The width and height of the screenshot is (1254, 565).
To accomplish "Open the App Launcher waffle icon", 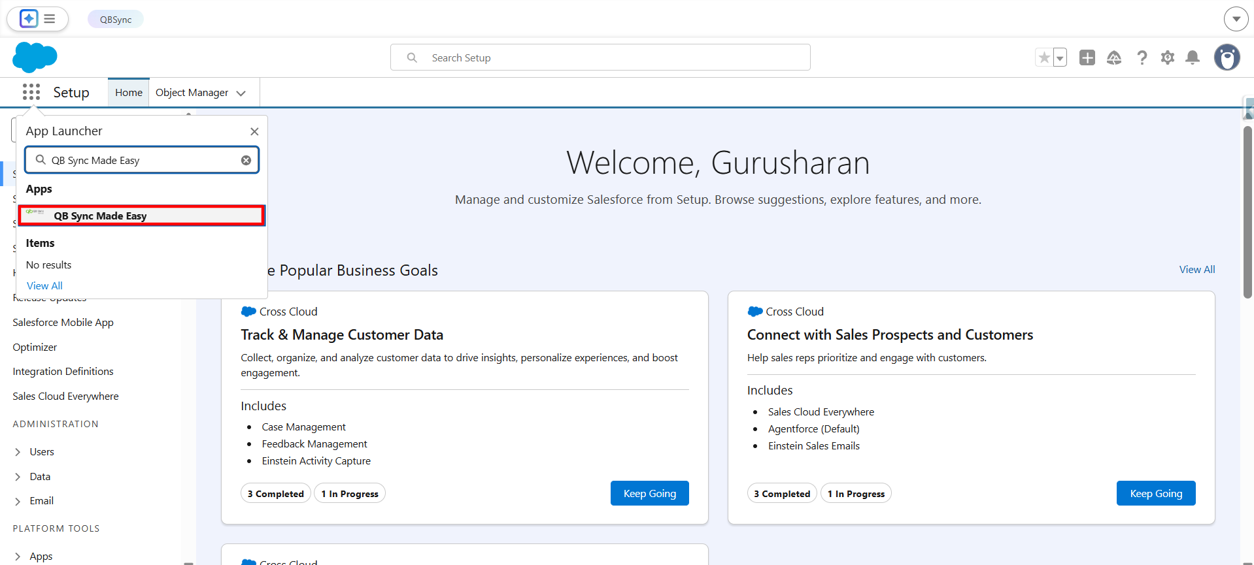I will tap(31, 92).
